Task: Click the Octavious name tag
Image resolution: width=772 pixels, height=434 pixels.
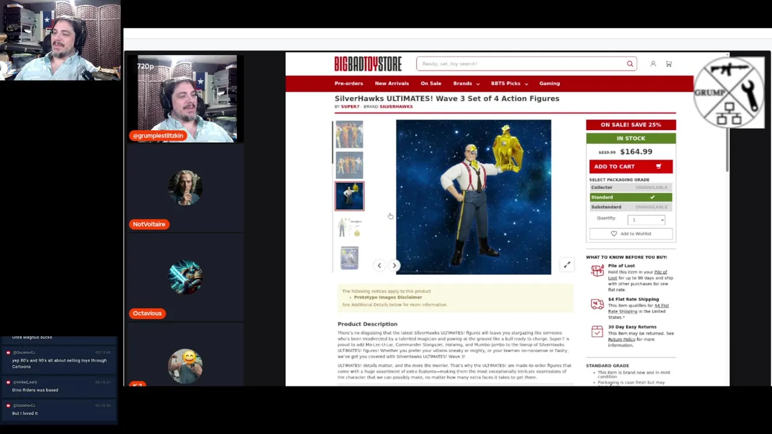Action: click(147, 313)
